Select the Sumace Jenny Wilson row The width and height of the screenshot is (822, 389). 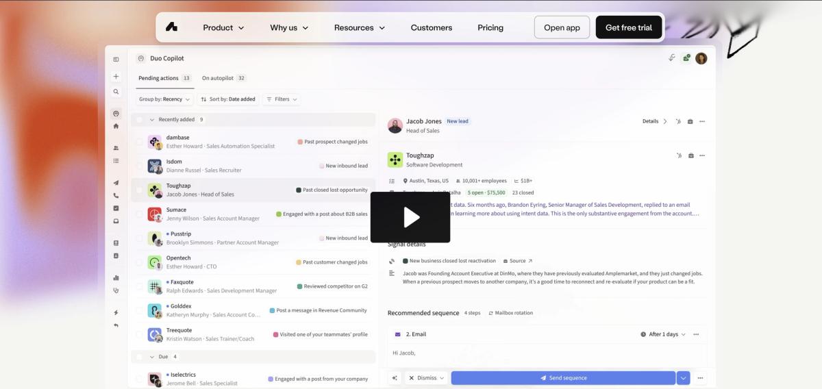[x=253, y=214]
